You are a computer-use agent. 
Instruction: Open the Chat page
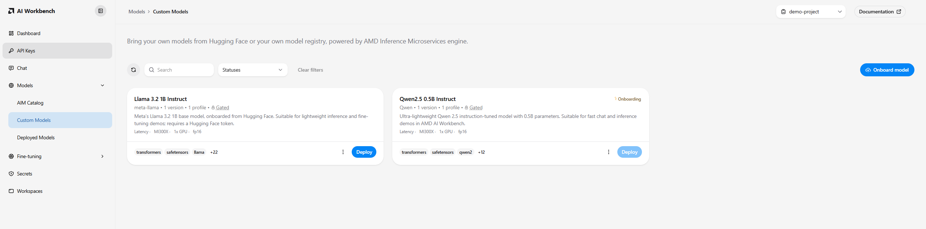click(x=57, y=68)
